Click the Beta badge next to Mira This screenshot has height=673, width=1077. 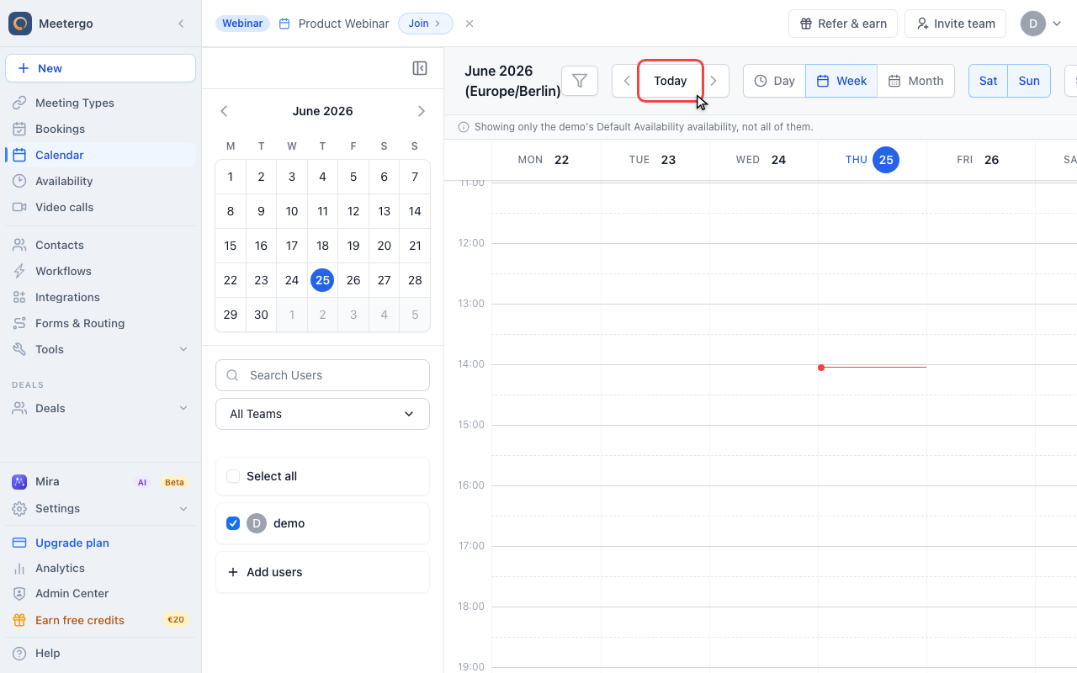(174, 482)
